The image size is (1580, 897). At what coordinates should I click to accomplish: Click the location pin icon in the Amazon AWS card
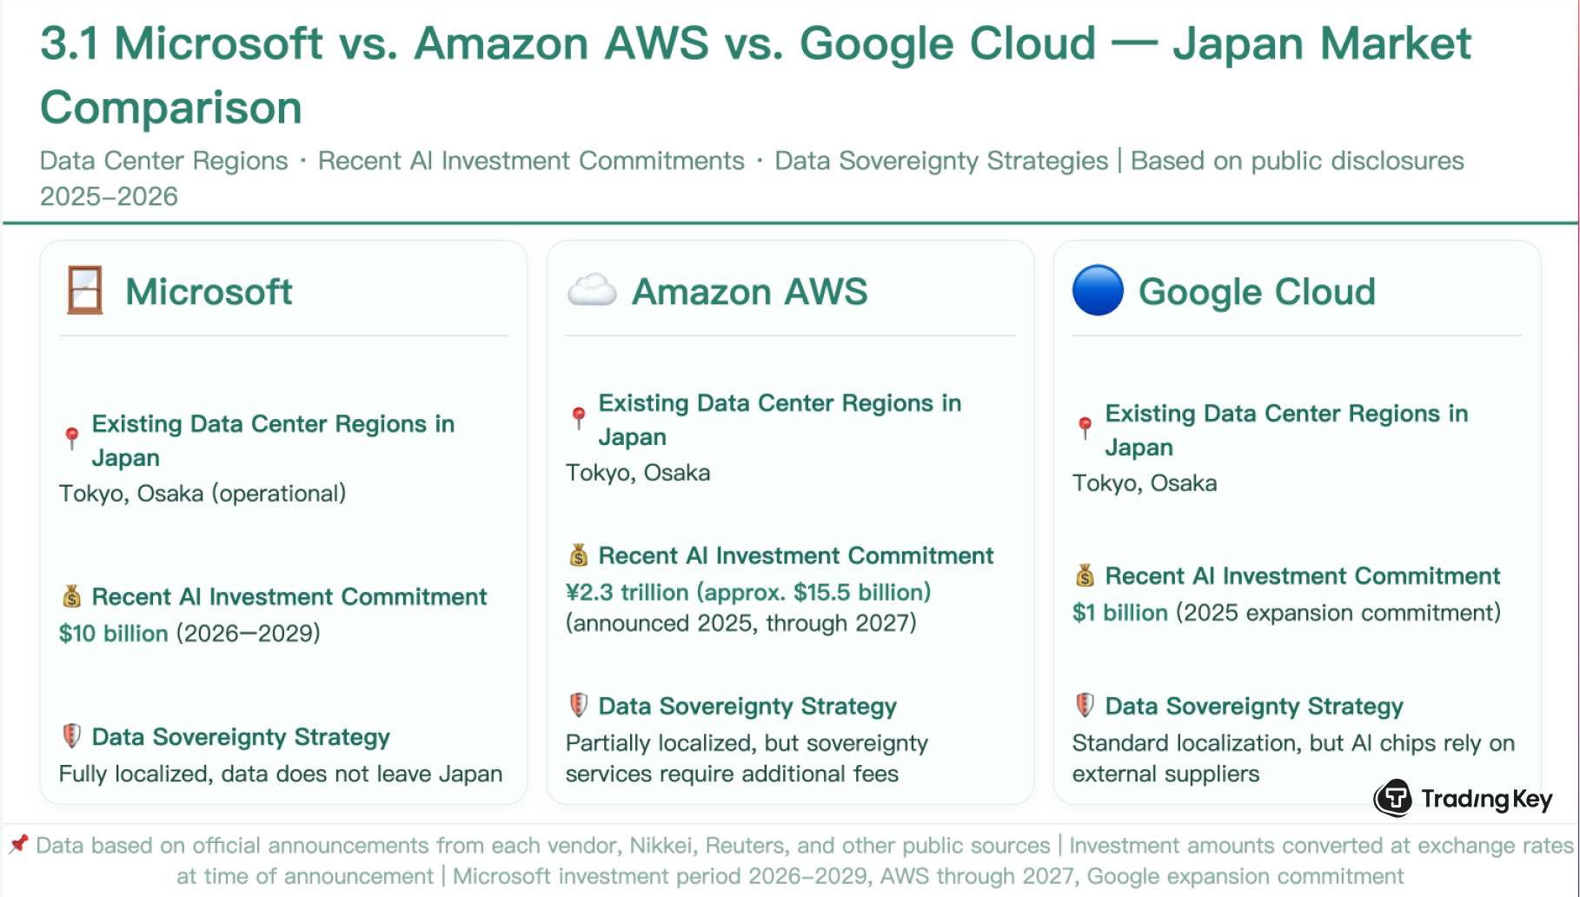[579, 418]
